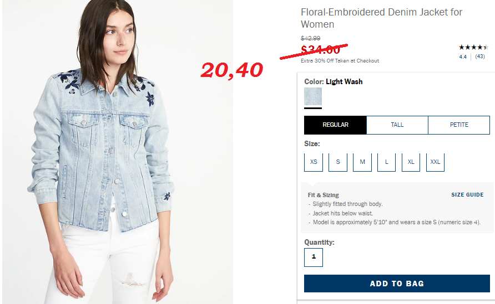The height and width of the screenshot is (304, 495).
Task: Select size S
Action: pyautogui.click(x=338, y=162)
